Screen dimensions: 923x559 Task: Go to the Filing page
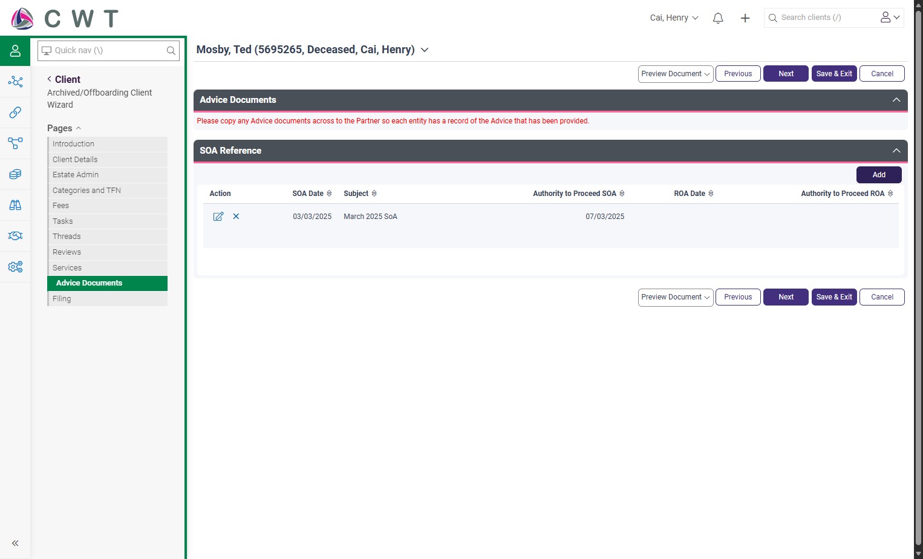click(x=108, y=299)
